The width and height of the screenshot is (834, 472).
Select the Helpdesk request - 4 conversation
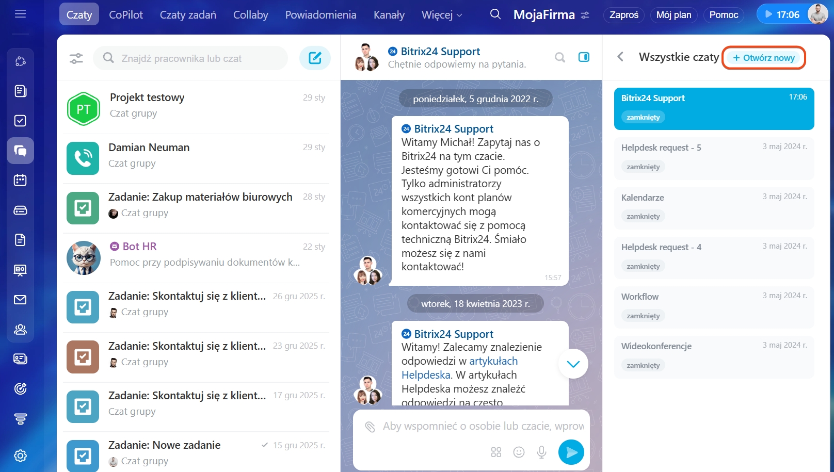pos(714,258)
